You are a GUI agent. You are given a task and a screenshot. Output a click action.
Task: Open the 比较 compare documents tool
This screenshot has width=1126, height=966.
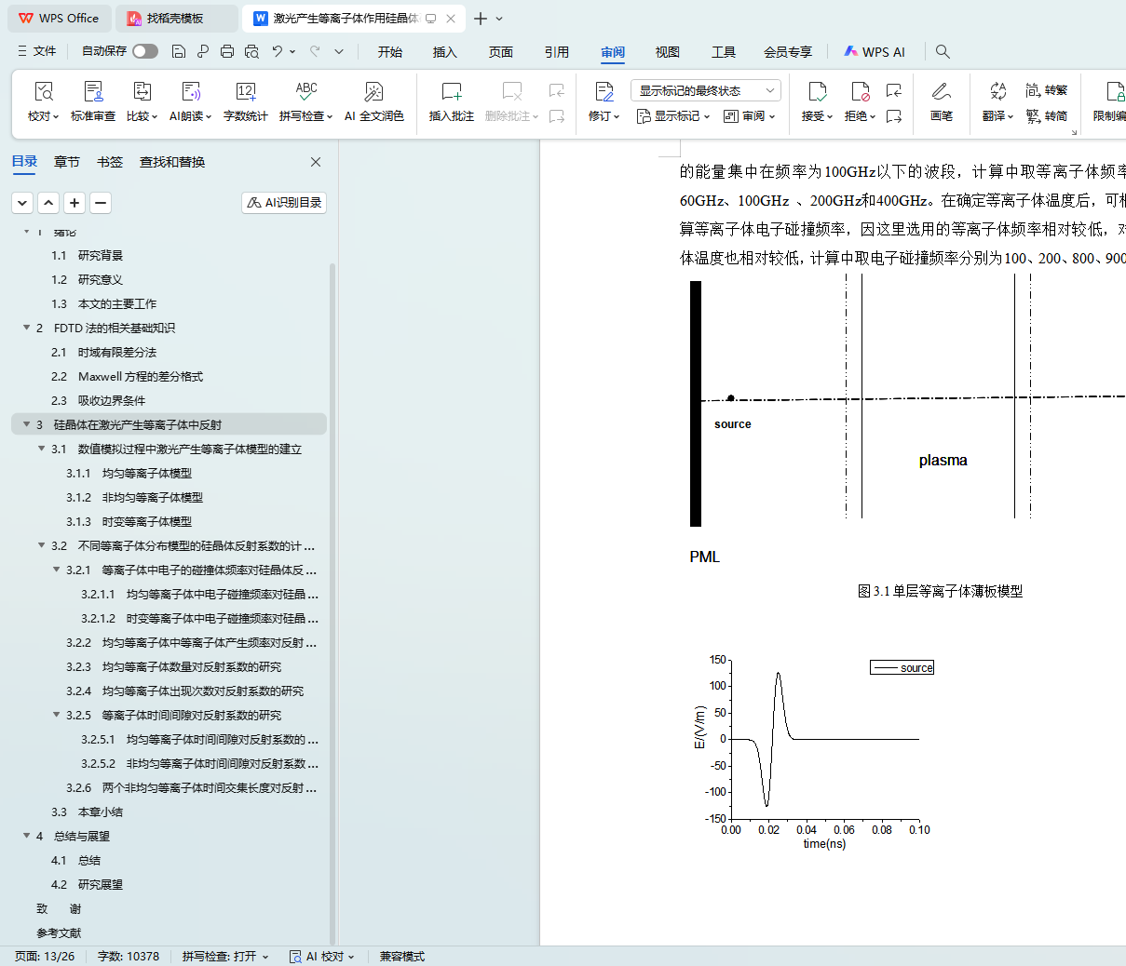(x=142, y=92)
